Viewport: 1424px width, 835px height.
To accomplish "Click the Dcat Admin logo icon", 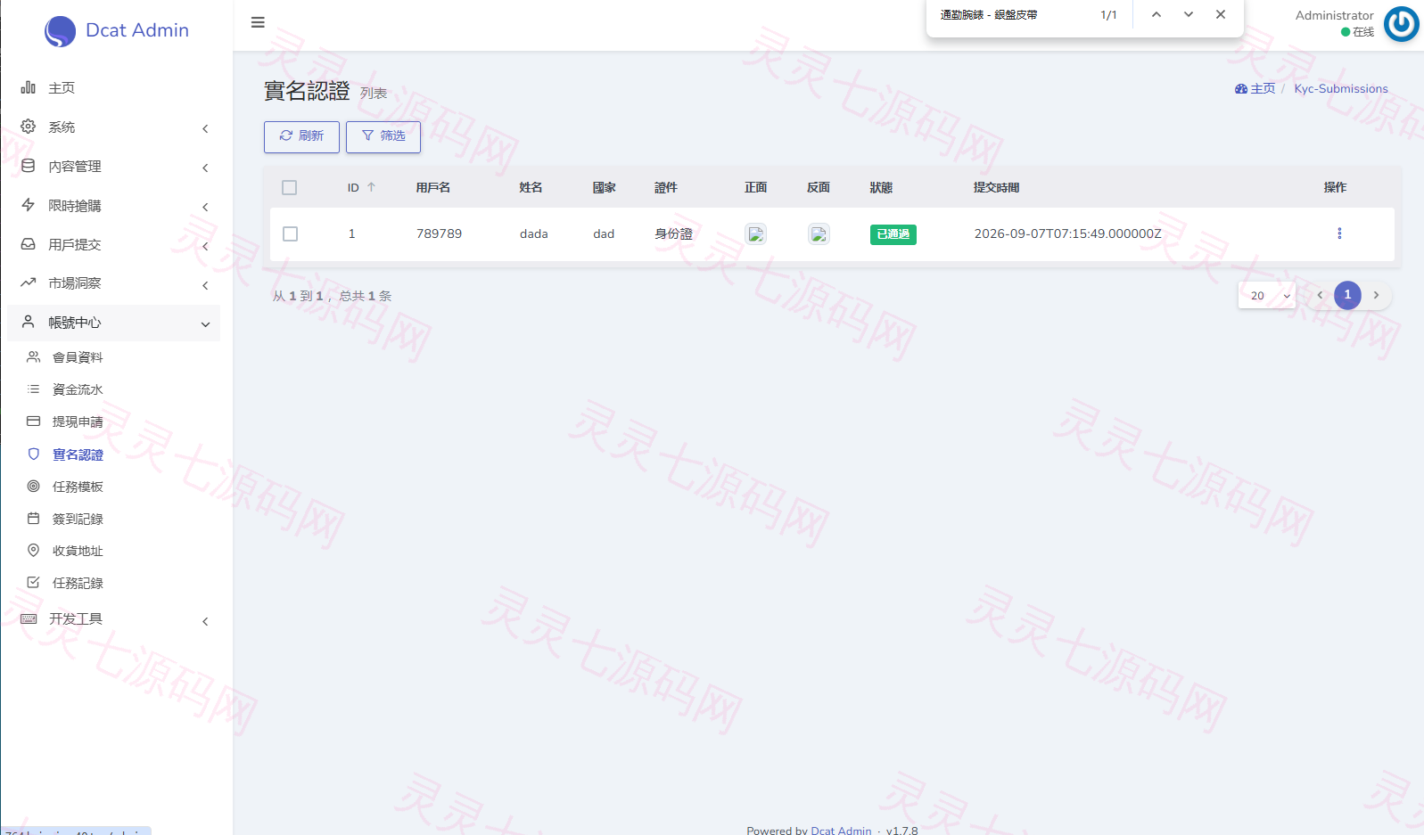I will (60, 31).
